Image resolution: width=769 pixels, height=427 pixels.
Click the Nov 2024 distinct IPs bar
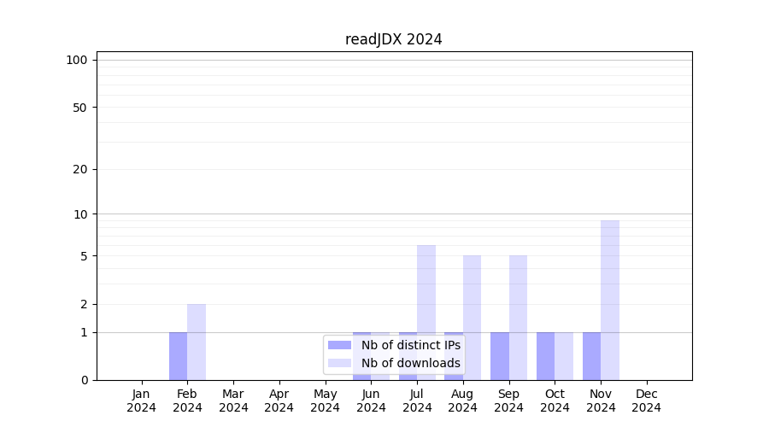[591, 356]
